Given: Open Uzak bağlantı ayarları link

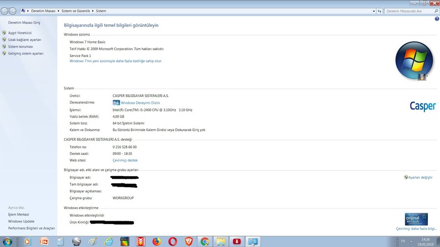Looking at the screenshot, I should [25, 40].
